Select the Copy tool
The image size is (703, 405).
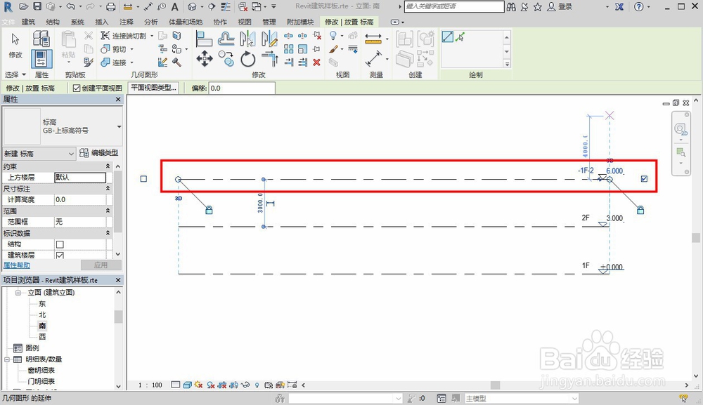coord(226,59)
